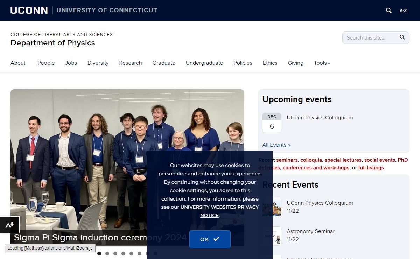Screen dimensions: 420x259
Task: Select the sixth carousel slide dot
Action: click(139, 253)
